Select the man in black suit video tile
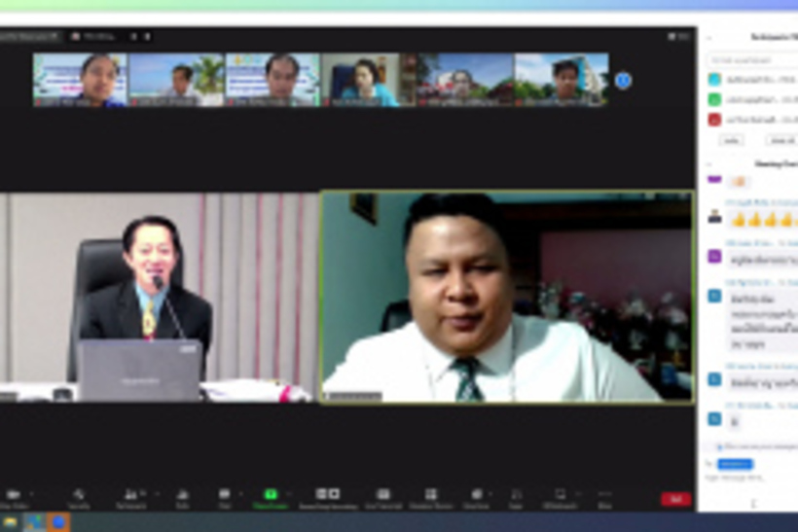This screenshot has height=532, width=798. point(159,298)
